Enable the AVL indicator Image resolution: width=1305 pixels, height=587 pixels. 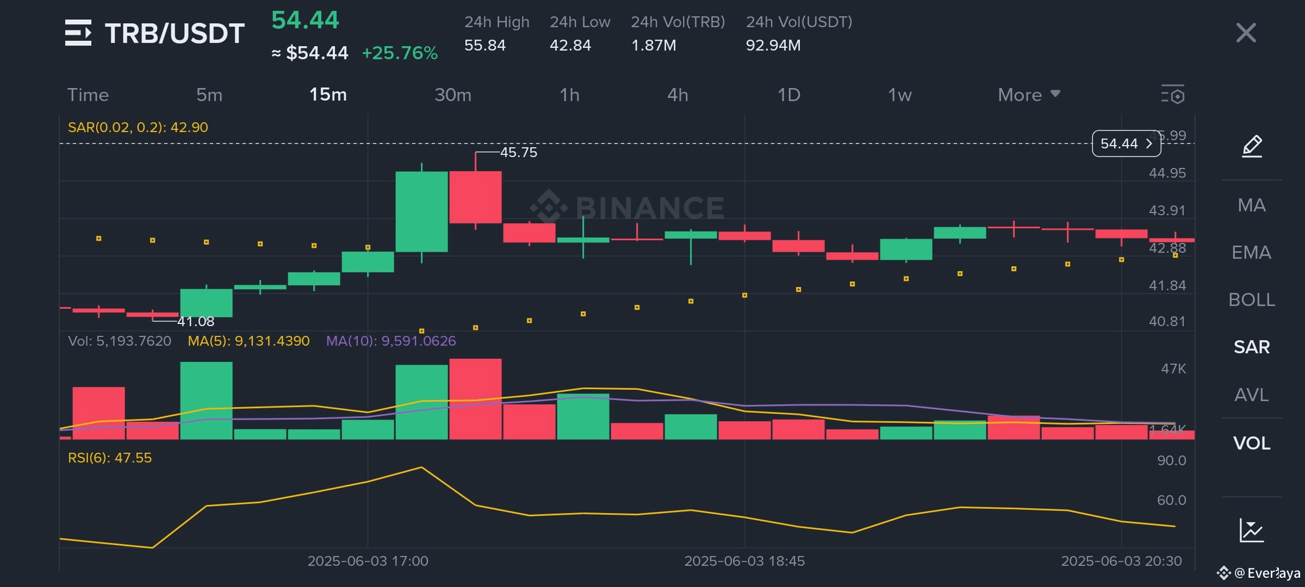coord(1251,395)
